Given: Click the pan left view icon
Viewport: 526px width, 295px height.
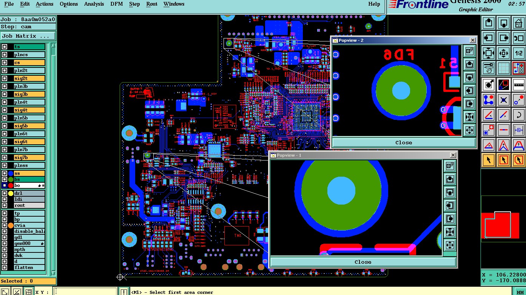Looking at the screenshot, I should tap(489, 38).
